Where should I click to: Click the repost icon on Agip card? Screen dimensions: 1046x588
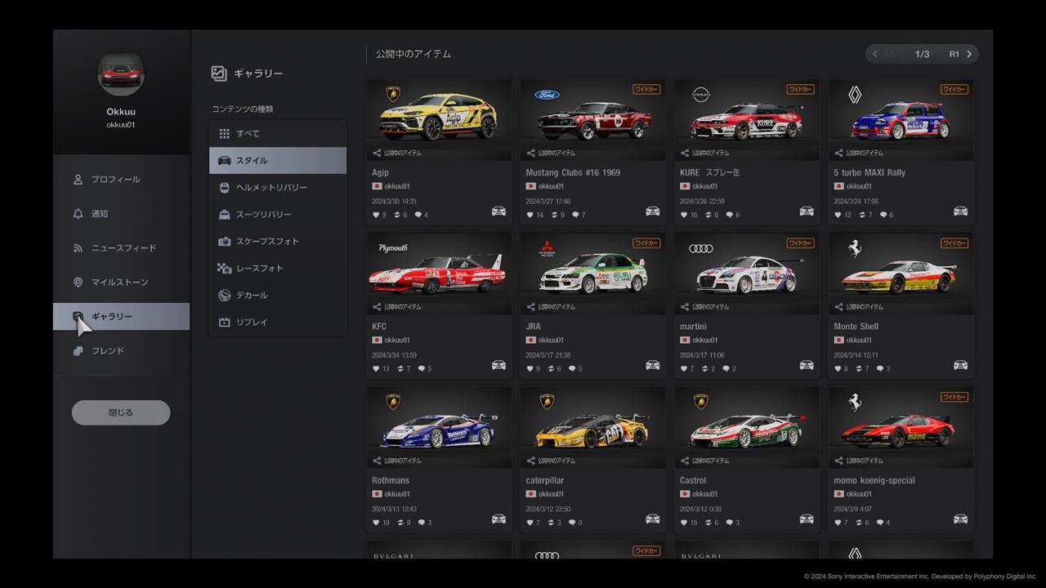tap(396, 215)
